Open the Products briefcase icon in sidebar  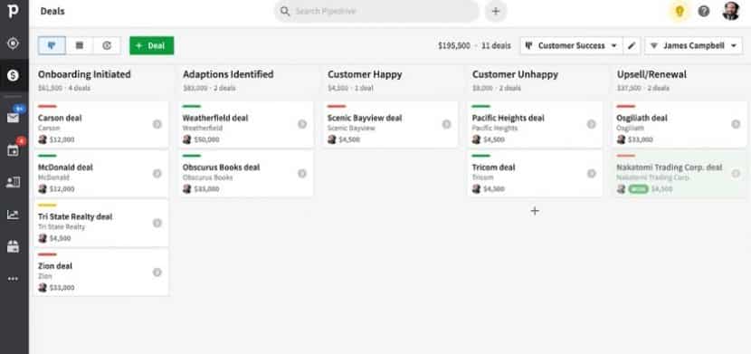[x=13, y=246]
